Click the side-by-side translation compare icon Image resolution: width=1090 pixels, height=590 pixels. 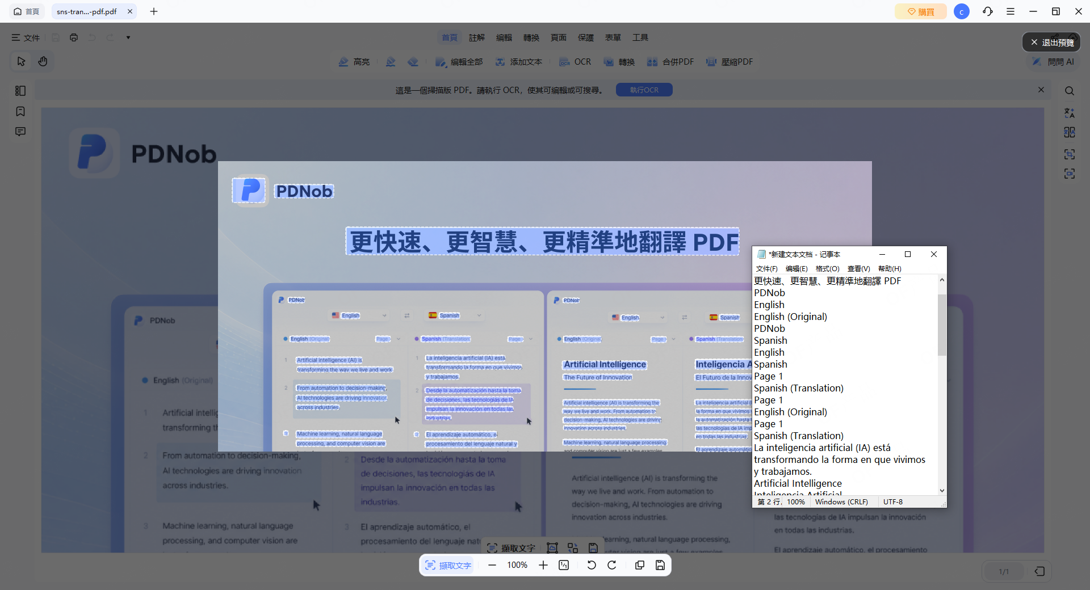click(1070, 132)
